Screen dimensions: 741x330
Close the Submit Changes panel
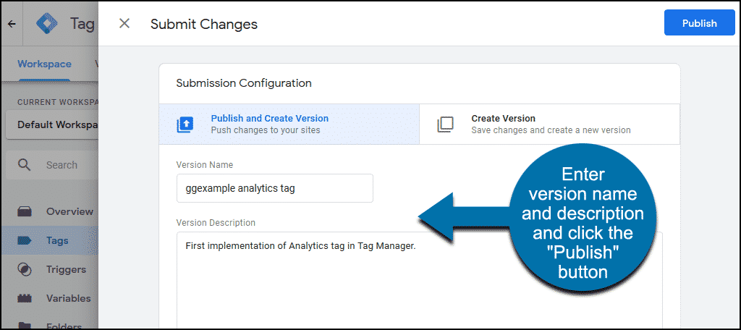(124, 24)
